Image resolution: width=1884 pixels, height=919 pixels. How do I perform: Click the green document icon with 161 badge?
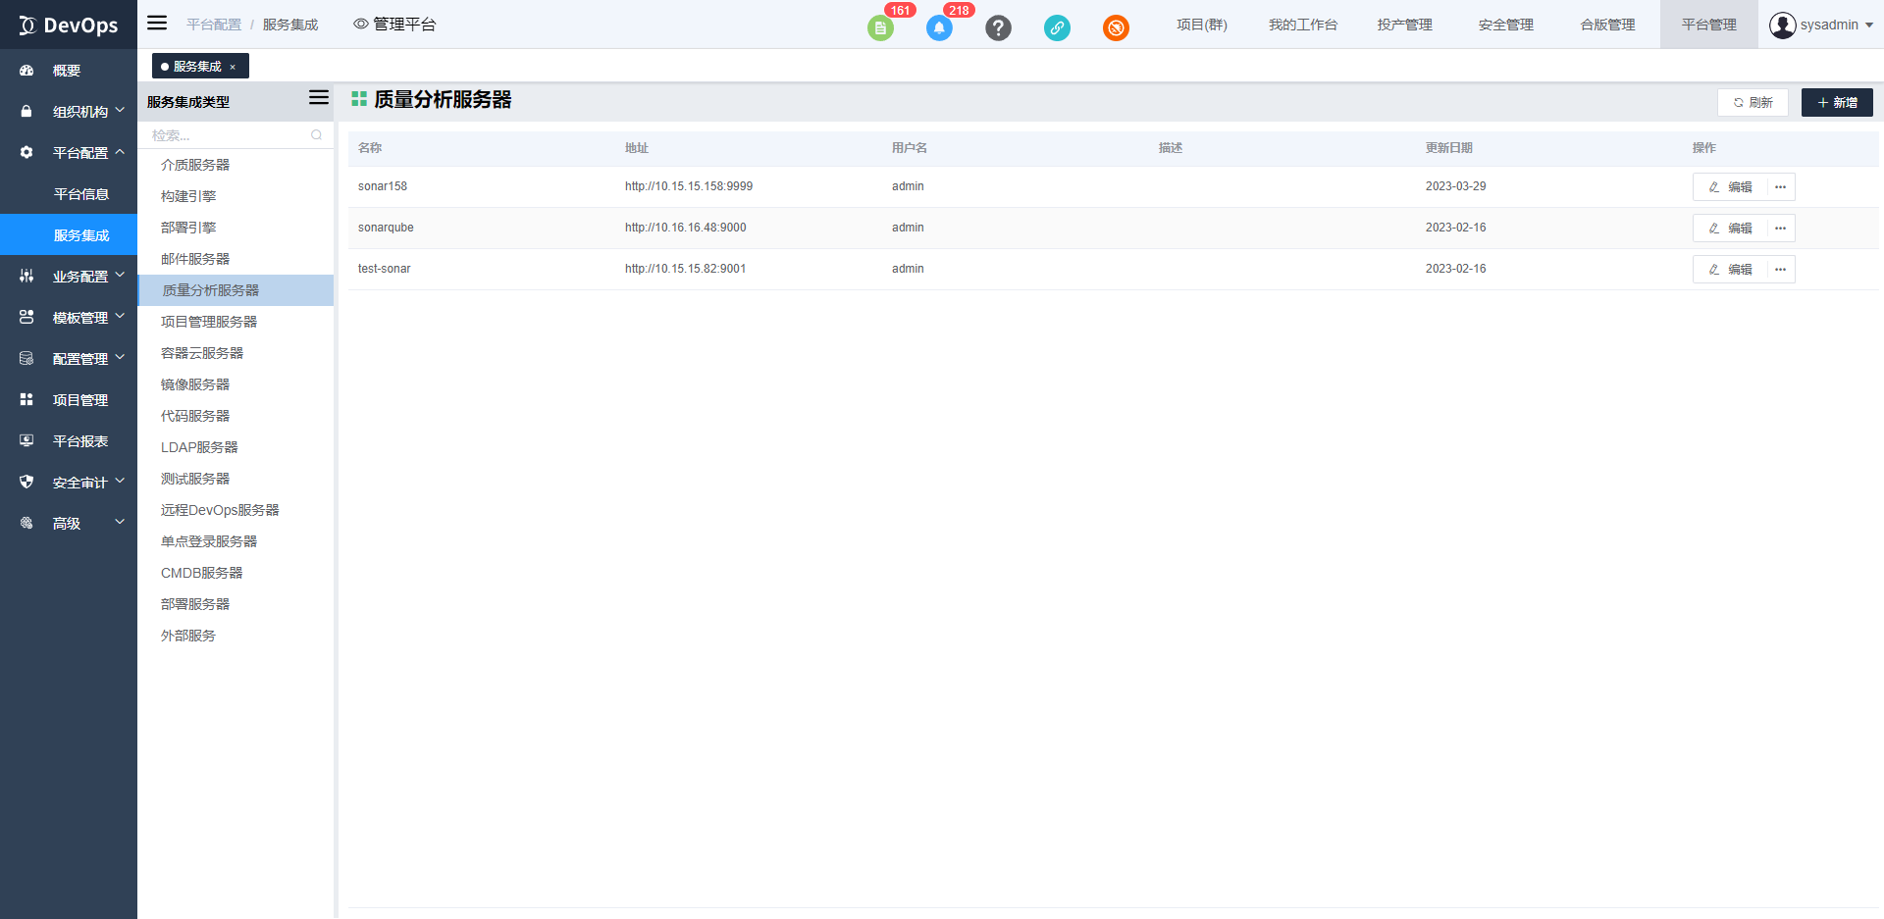[880, 28]
